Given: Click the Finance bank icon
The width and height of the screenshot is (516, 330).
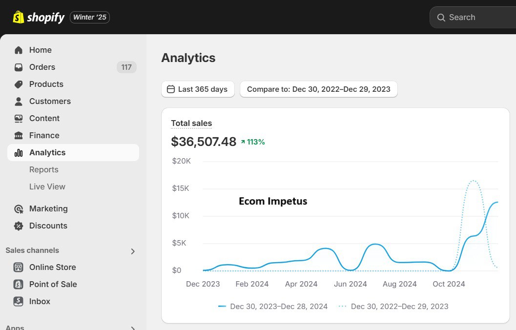Looking at the screenshot, I should pyautogui.click(x=19, y=136).
